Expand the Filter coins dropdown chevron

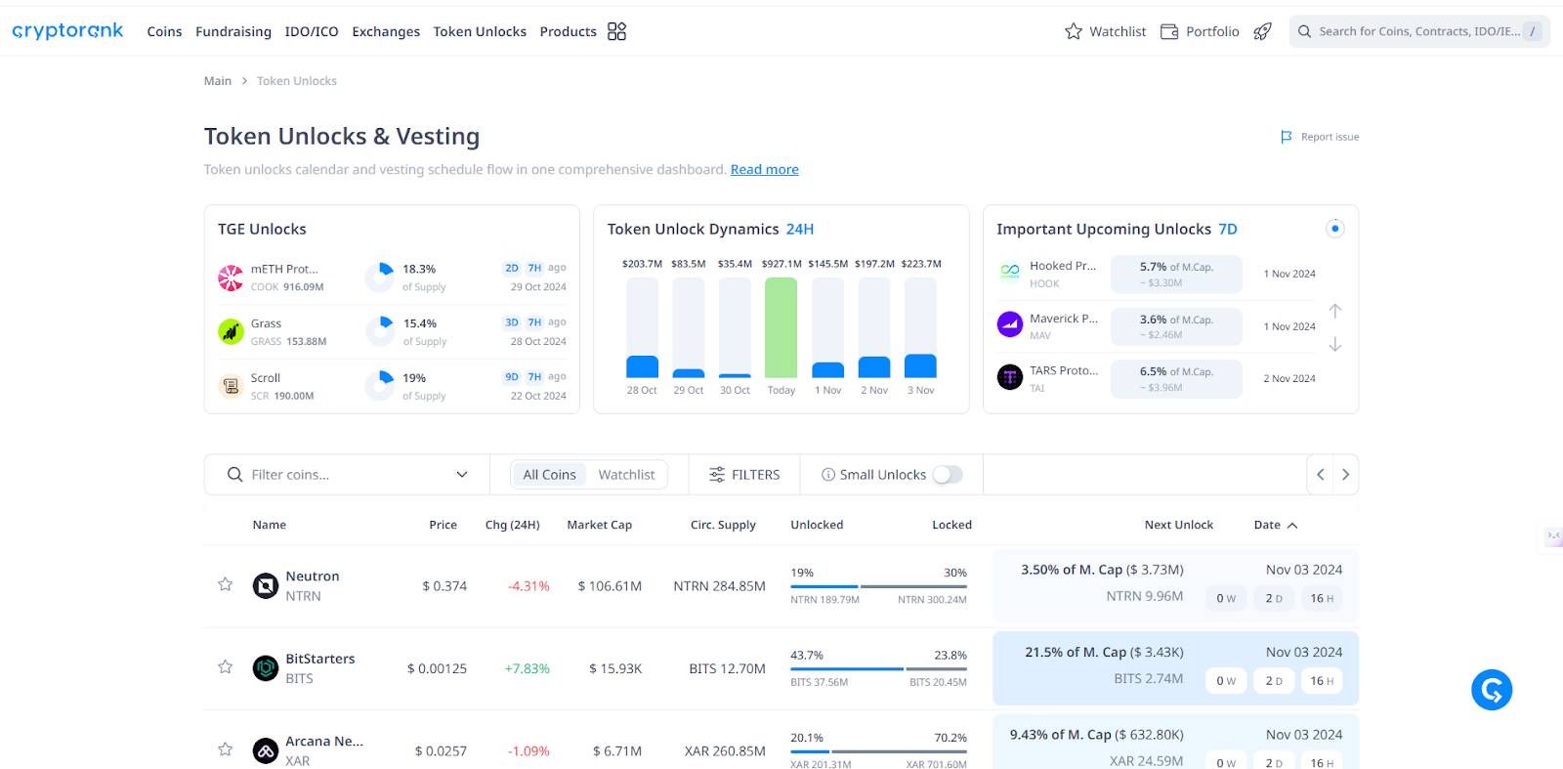click(462, 475)
